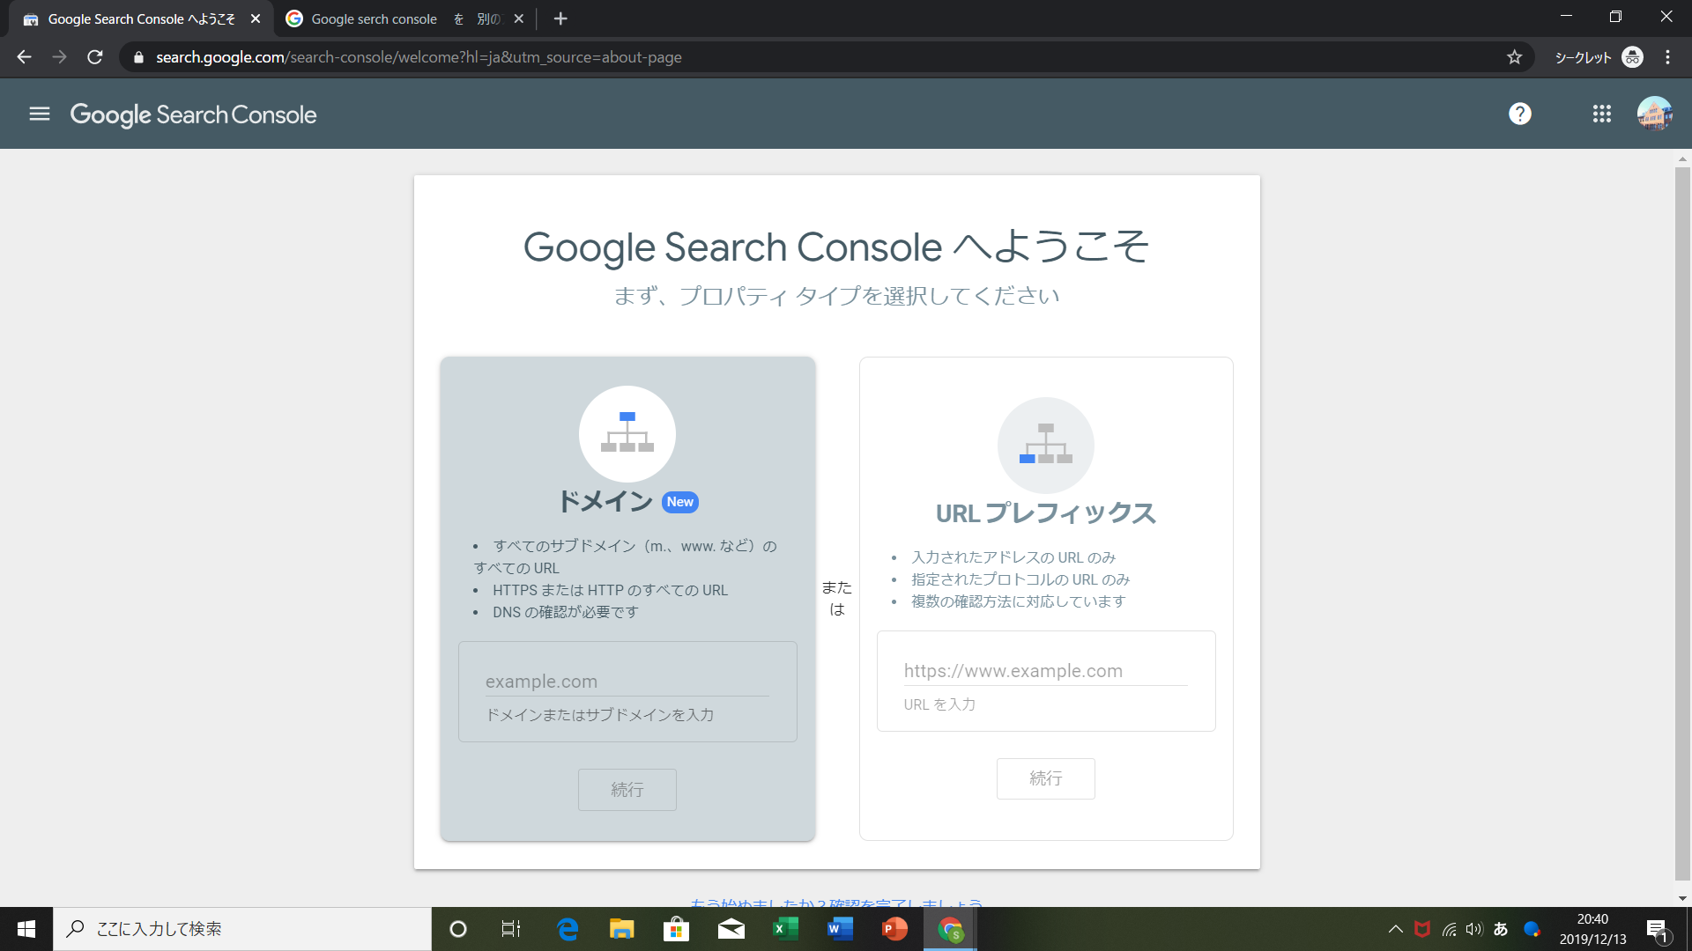Open the notification action center
Image resolution: width=1692 pixels, height=951 pixels.
(1658, 929)
